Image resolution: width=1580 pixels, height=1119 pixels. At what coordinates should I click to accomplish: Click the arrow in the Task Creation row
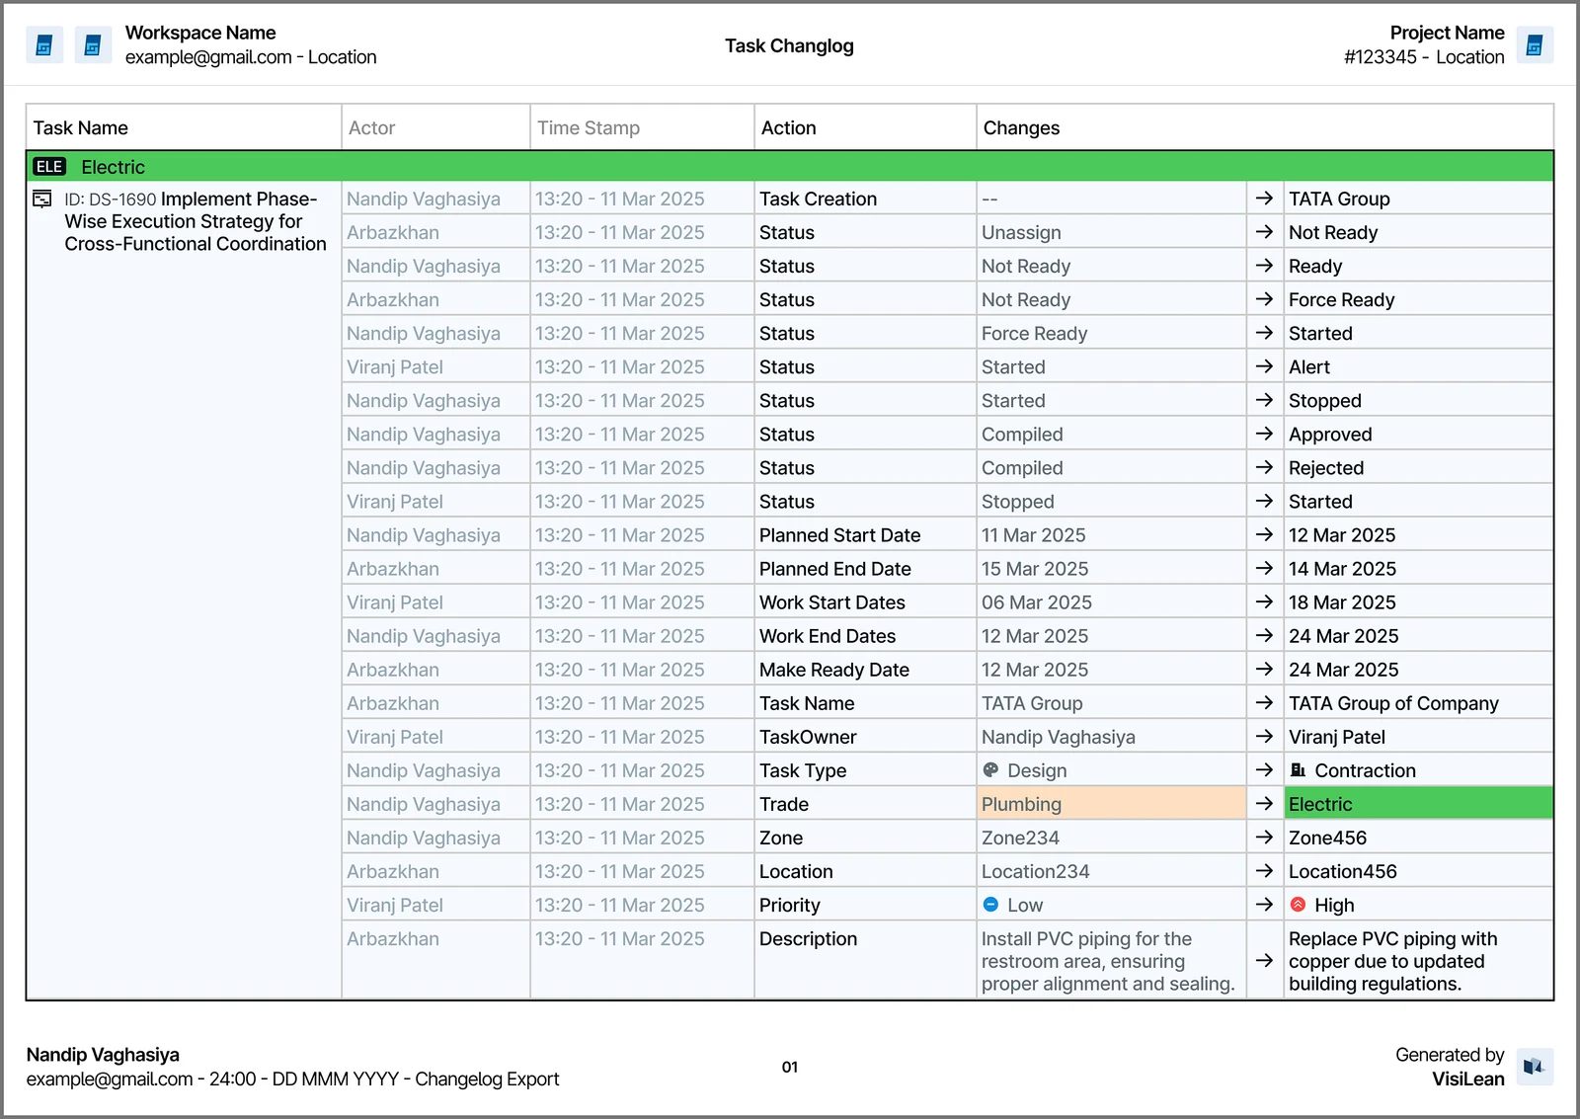click(x=1264, y=199)
